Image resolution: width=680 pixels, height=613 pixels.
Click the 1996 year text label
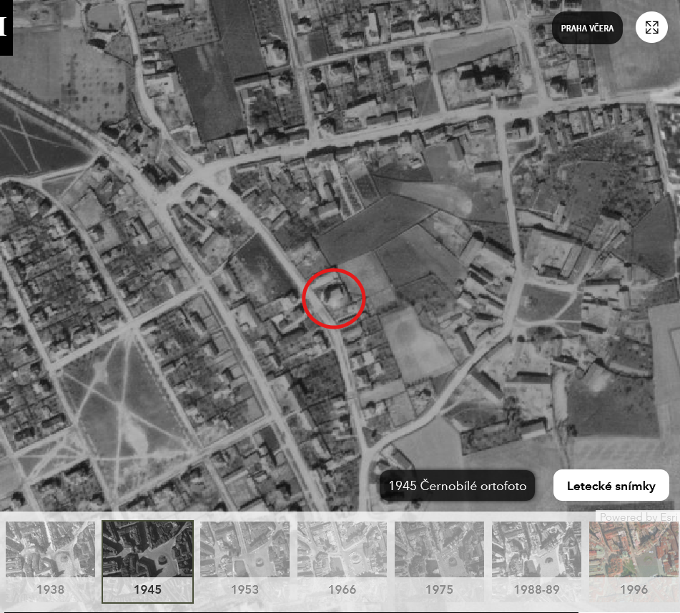pos(634,589)
